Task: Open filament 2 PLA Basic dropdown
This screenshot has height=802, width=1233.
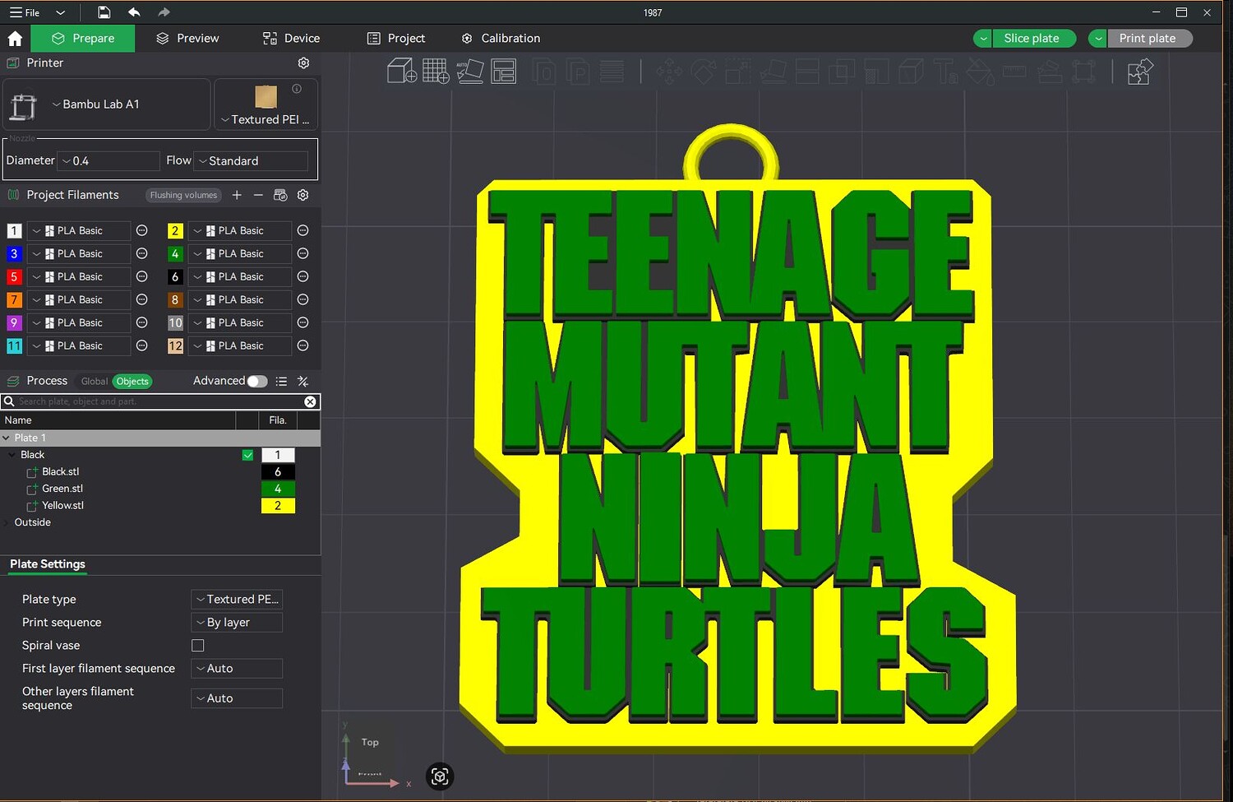Action: [240, 231]
